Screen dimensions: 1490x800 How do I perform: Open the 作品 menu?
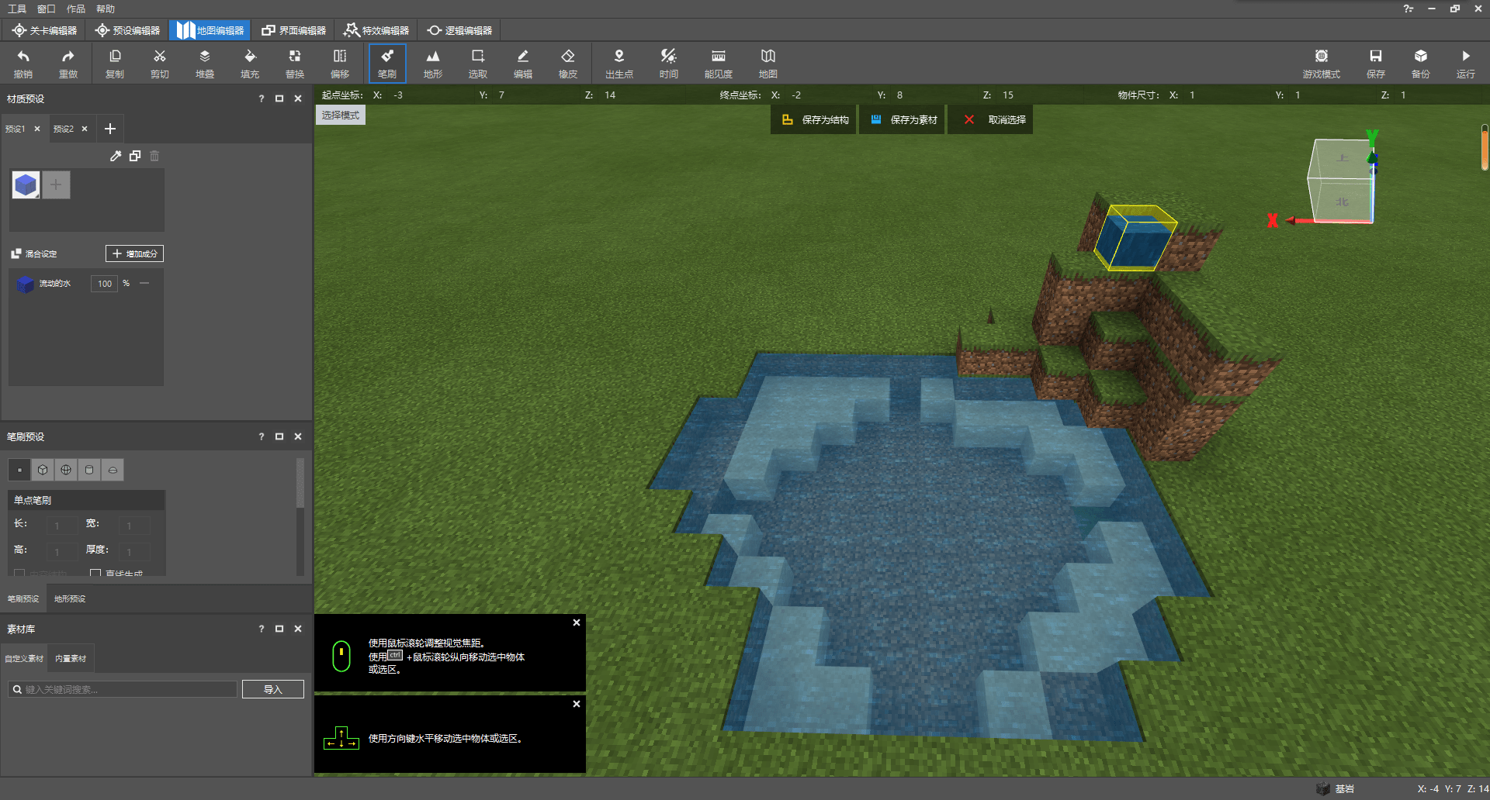pos(76,9)
